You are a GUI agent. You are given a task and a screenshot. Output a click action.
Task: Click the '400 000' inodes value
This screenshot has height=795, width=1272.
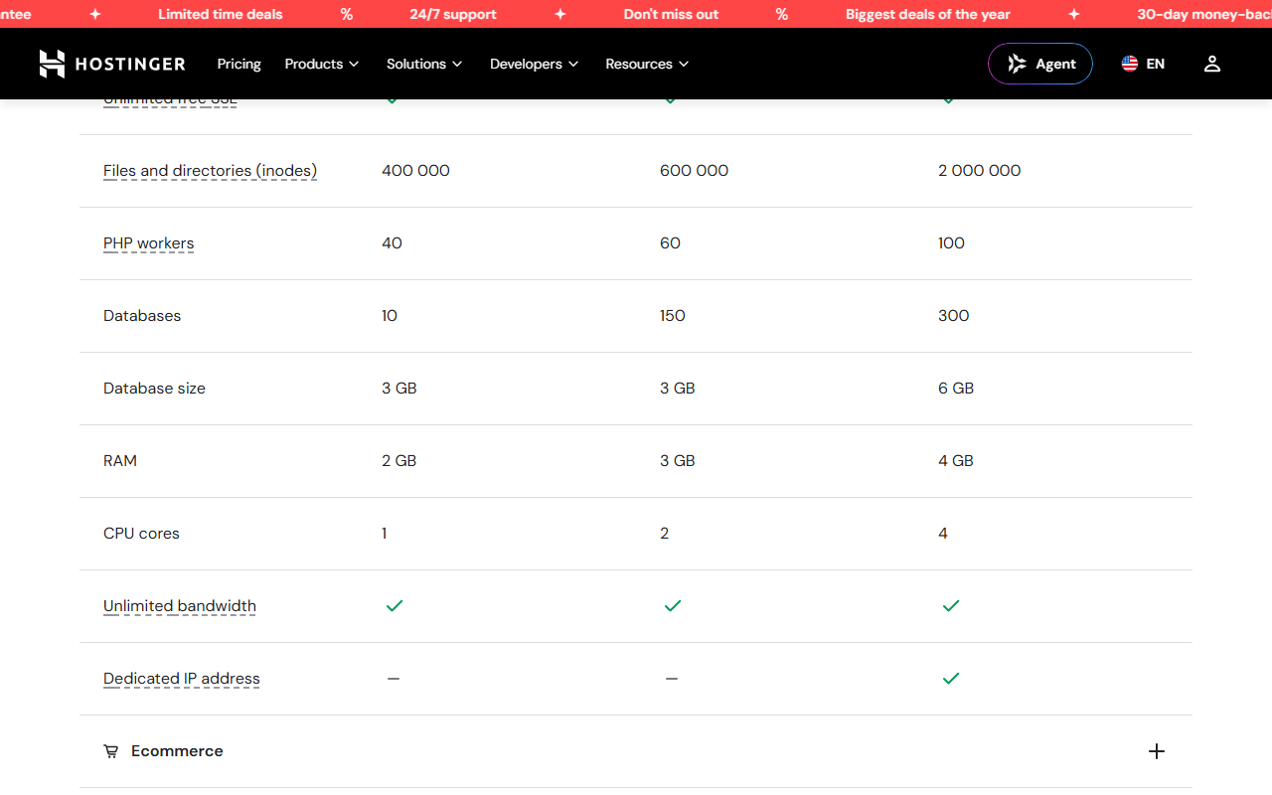coord(415,171)
